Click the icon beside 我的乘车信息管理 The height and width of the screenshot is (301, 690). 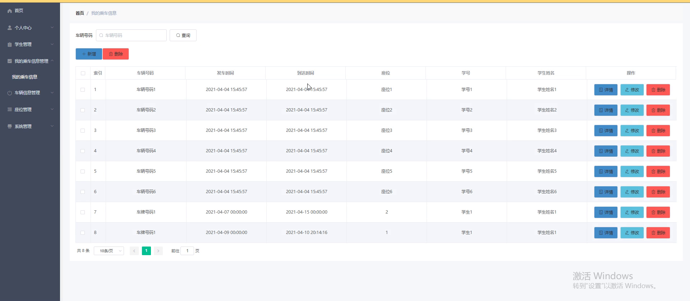point(10,61)
